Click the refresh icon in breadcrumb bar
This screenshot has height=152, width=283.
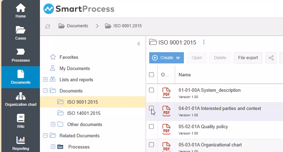tap(48, 26)
